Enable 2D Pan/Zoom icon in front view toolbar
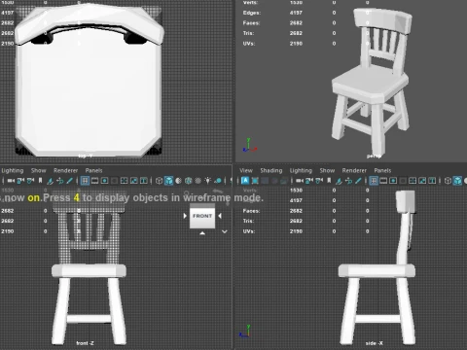This screenshot has width=467, height=350. 59,181
